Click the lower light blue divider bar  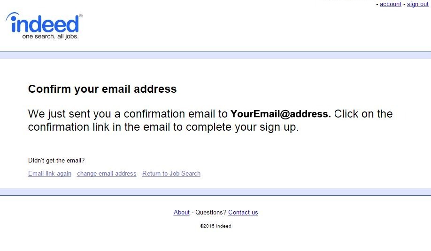[x=215, y=192]
